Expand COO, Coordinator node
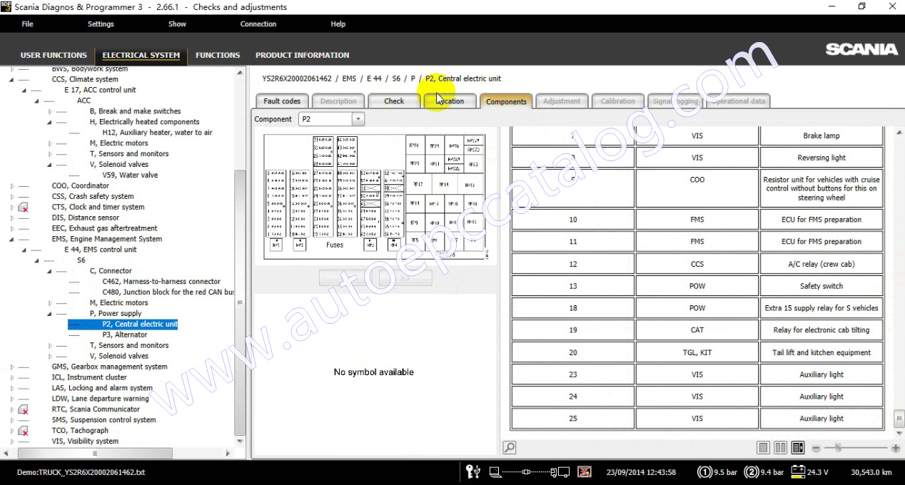 (11, 186)
